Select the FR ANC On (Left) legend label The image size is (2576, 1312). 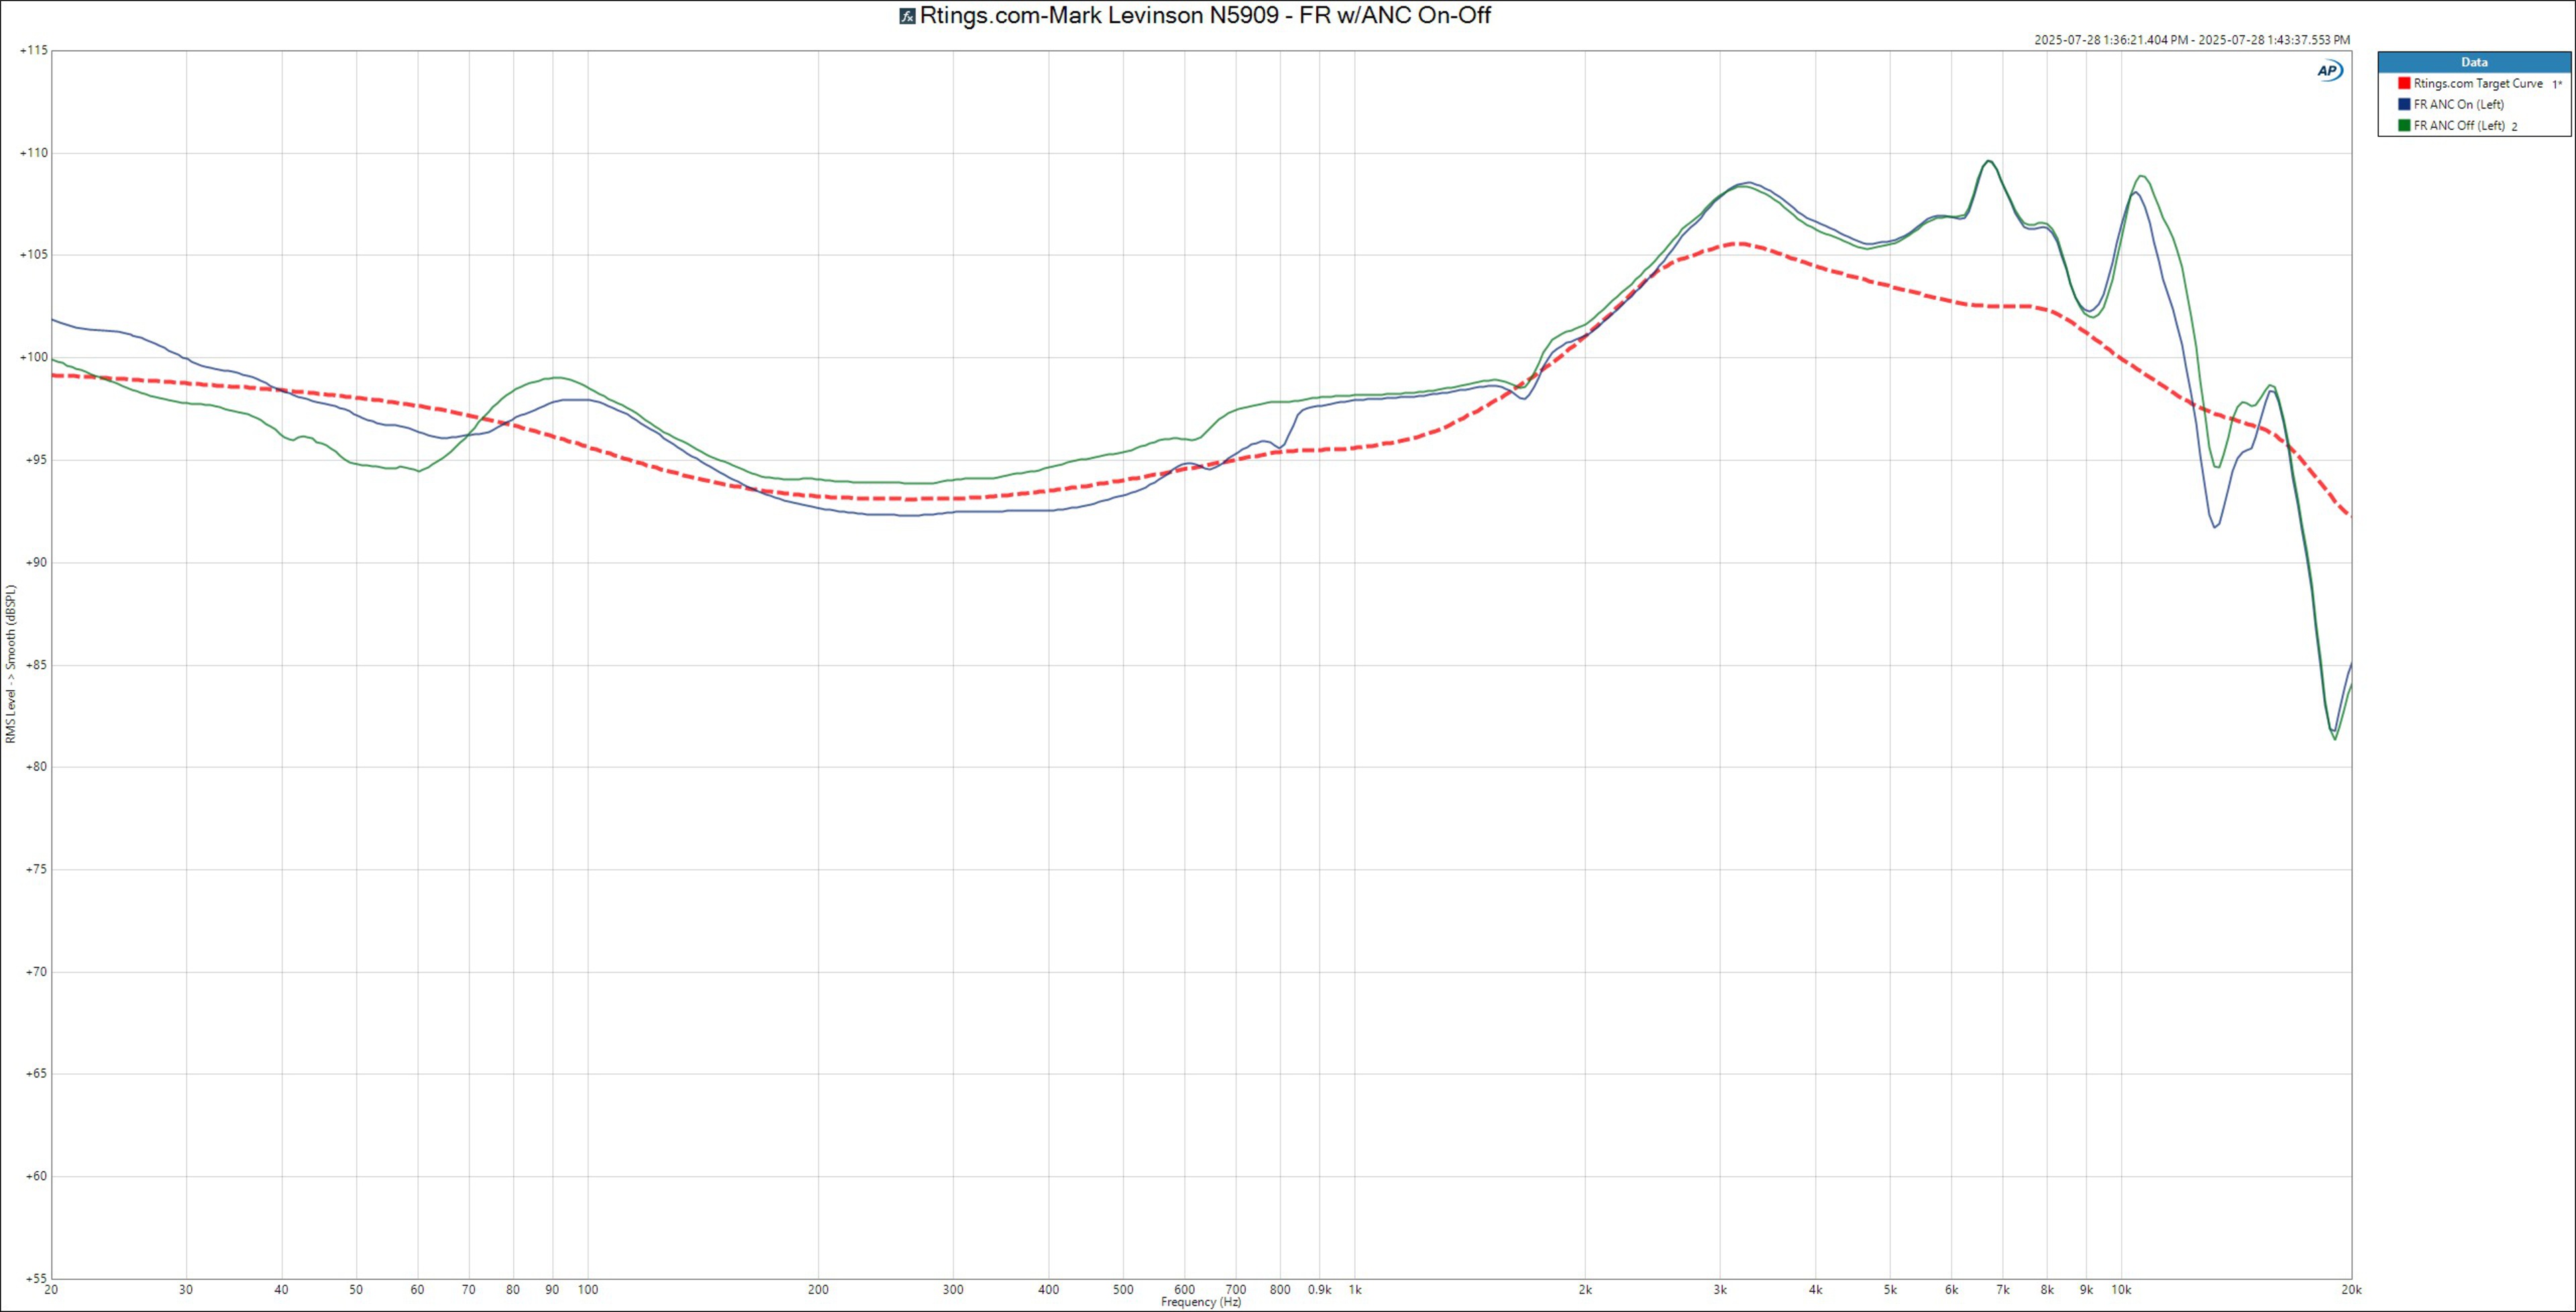(2458, 105)
